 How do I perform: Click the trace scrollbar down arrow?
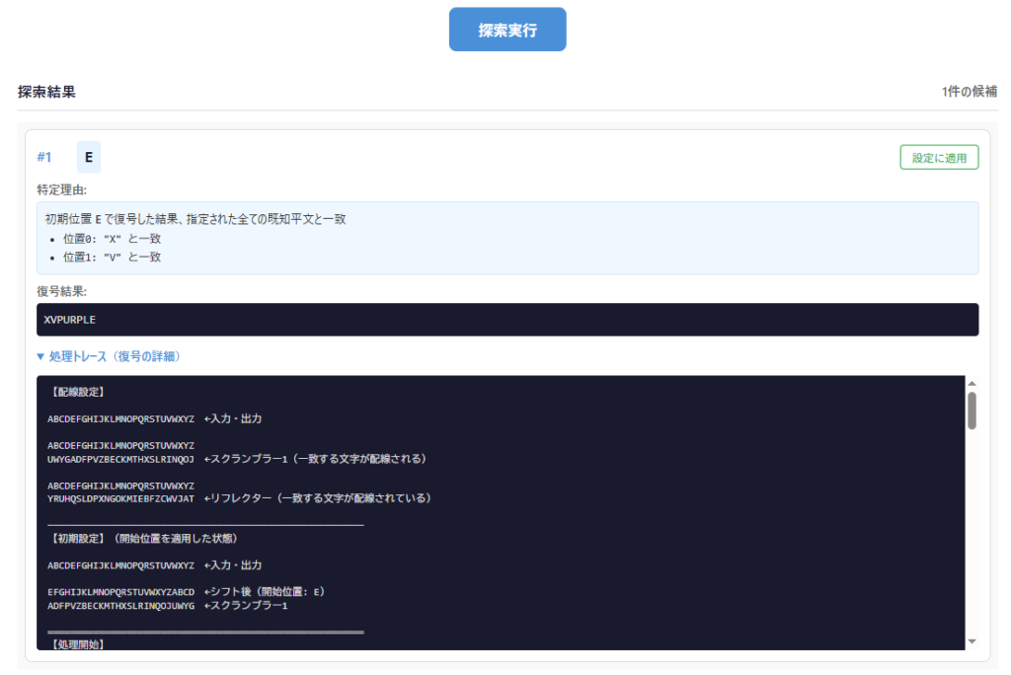tap(972, 641)
